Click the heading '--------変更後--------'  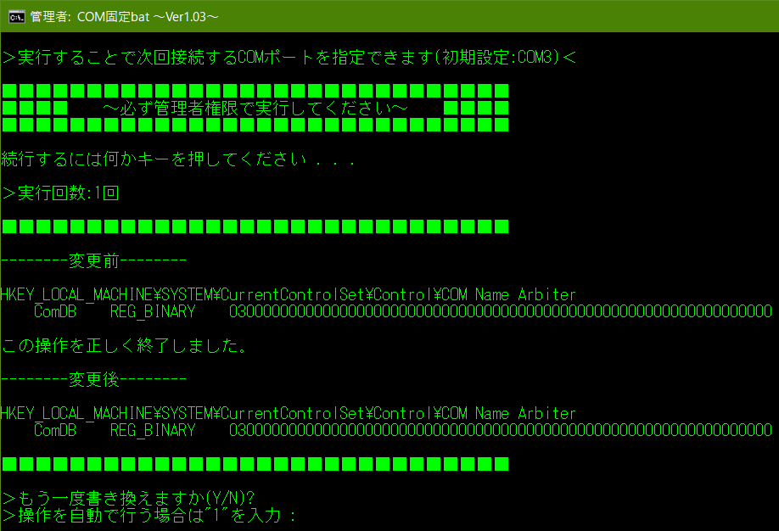point(94,379)
